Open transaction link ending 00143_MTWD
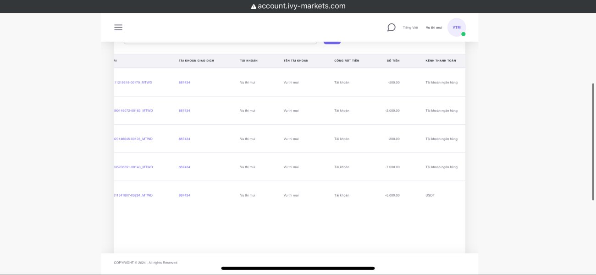The width and height of the screenshot is (596, 275). (x=133, y=167)
